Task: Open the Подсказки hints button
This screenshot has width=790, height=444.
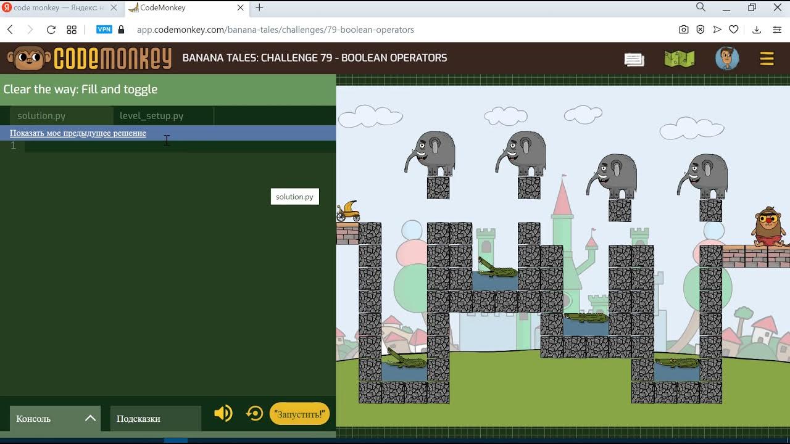Action: pos(156,418)
